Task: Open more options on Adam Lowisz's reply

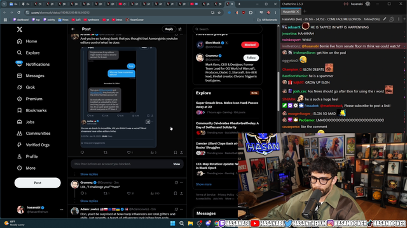Action: click(181, 209)
